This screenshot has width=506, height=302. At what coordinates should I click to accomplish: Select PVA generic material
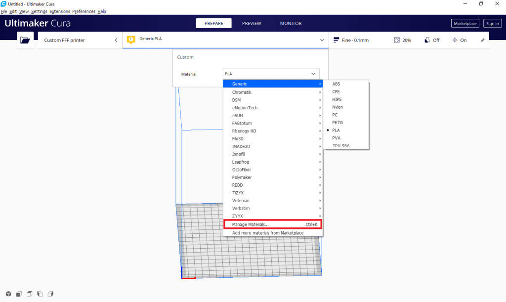[346, 138]
